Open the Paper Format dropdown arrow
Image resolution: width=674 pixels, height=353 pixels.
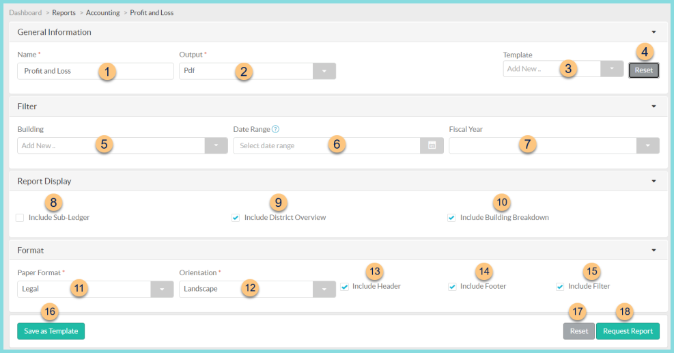tap(162, 290)
